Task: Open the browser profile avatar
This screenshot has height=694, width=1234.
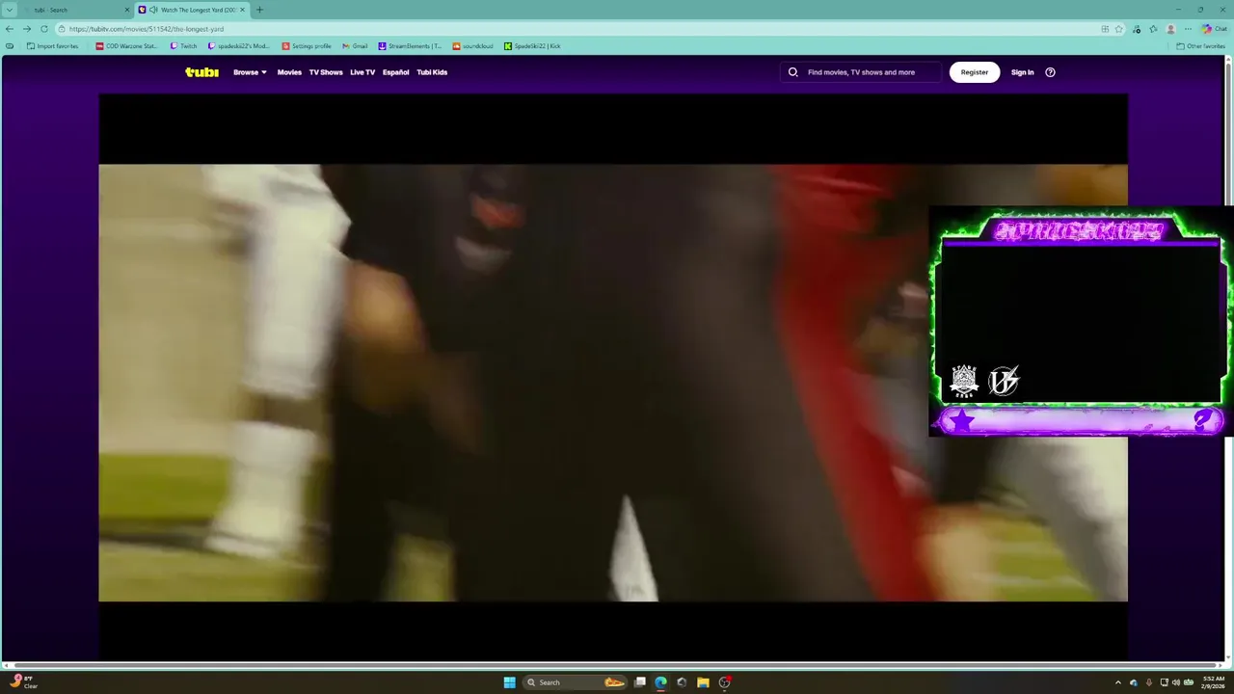Action: pos(1170,29)
